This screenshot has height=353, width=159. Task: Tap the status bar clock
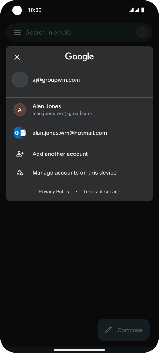pyautogui.click(x=35, y=10)
